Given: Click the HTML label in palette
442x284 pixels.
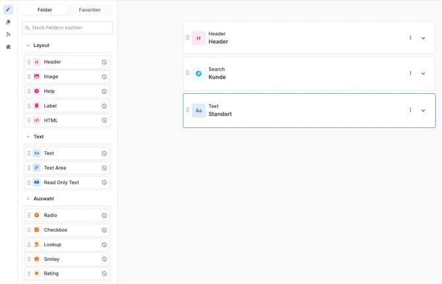Looking at the screenshot, I should click(51, 121).
